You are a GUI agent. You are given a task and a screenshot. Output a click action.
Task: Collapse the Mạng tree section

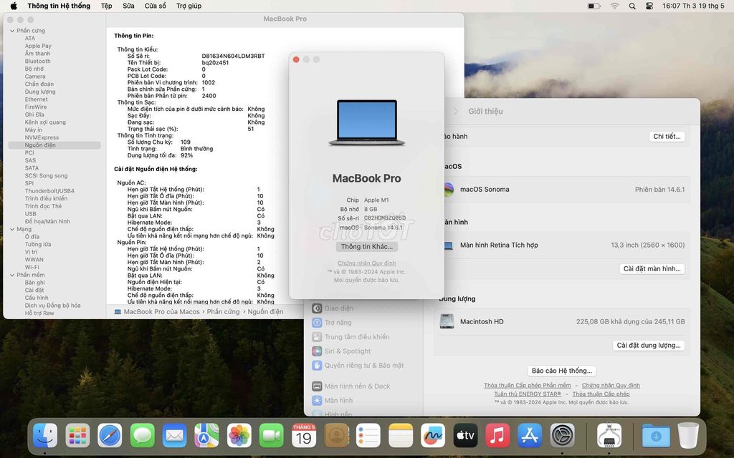click(12, 230)
